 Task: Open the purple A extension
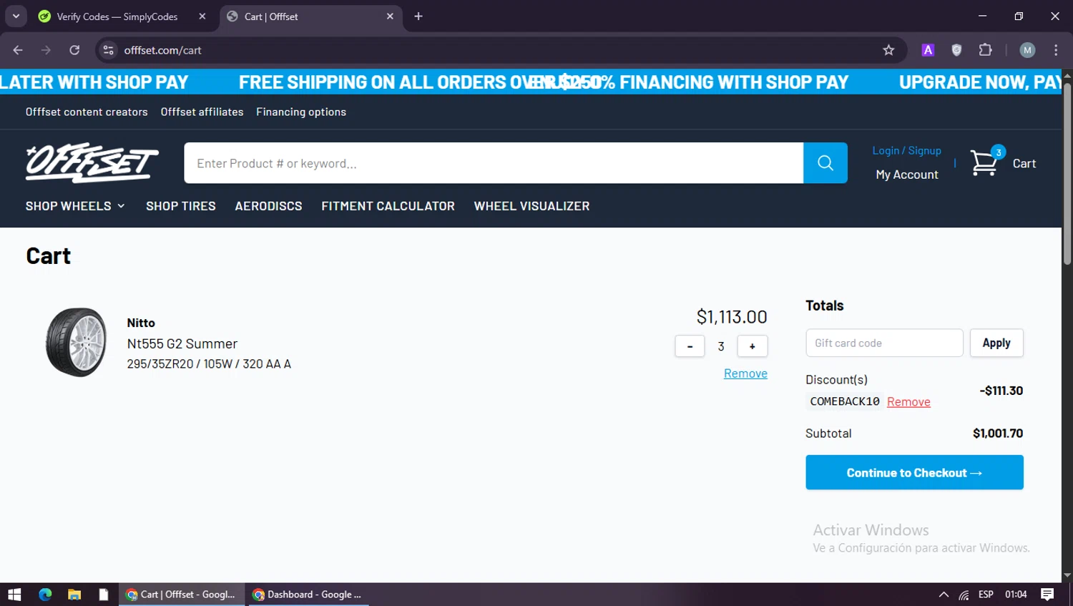(x=928, y=50)
